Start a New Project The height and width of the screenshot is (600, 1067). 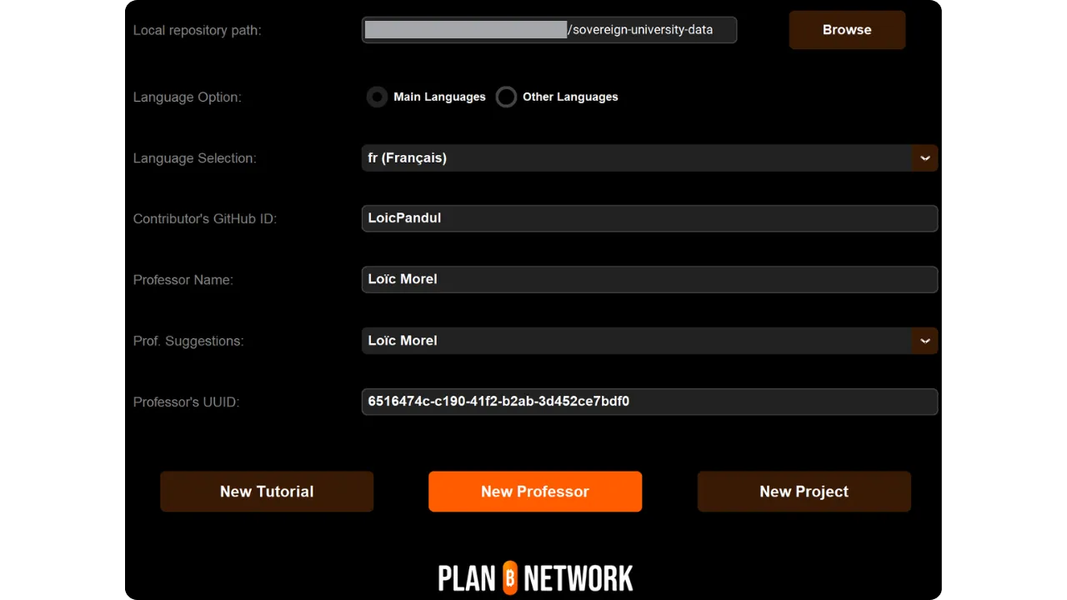(x=804, y=492)
